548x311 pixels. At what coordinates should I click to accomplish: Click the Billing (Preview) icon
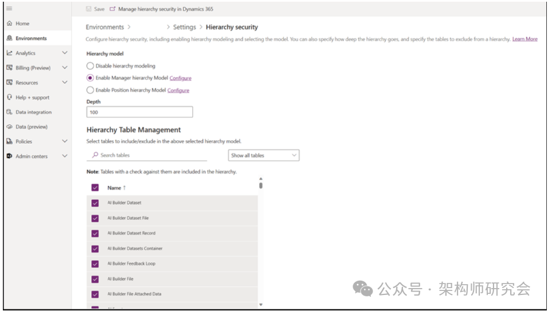[x=9, y=68]
